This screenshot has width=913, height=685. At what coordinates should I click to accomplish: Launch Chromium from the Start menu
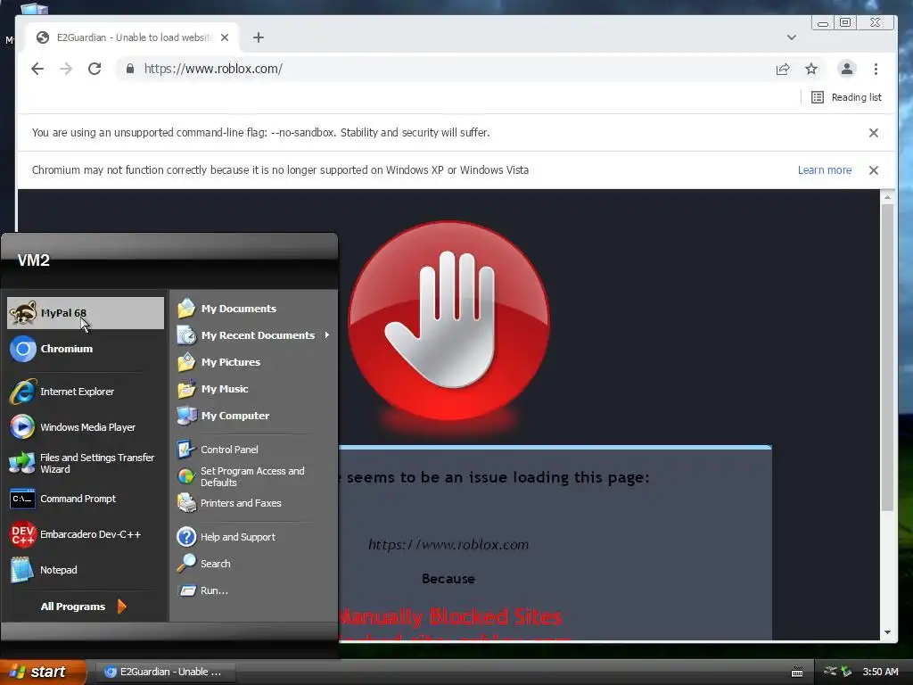(x=86, y=349)
